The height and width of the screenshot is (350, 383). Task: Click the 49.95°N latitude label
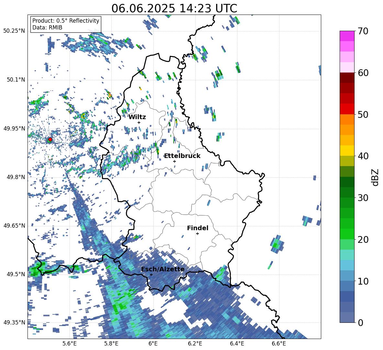(x=14, y=128)
